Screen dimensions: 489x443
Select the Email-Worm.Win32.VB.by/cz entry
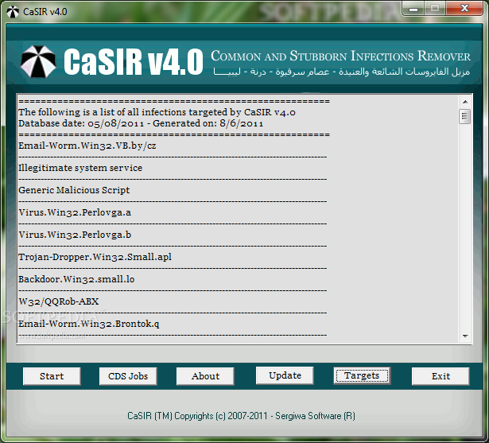[87, 146]
